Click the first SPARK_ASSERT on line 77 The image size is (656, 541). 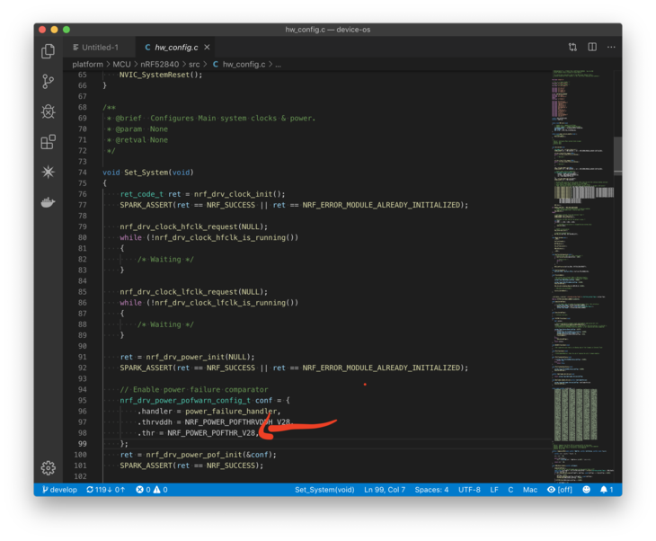coord(146,205)
